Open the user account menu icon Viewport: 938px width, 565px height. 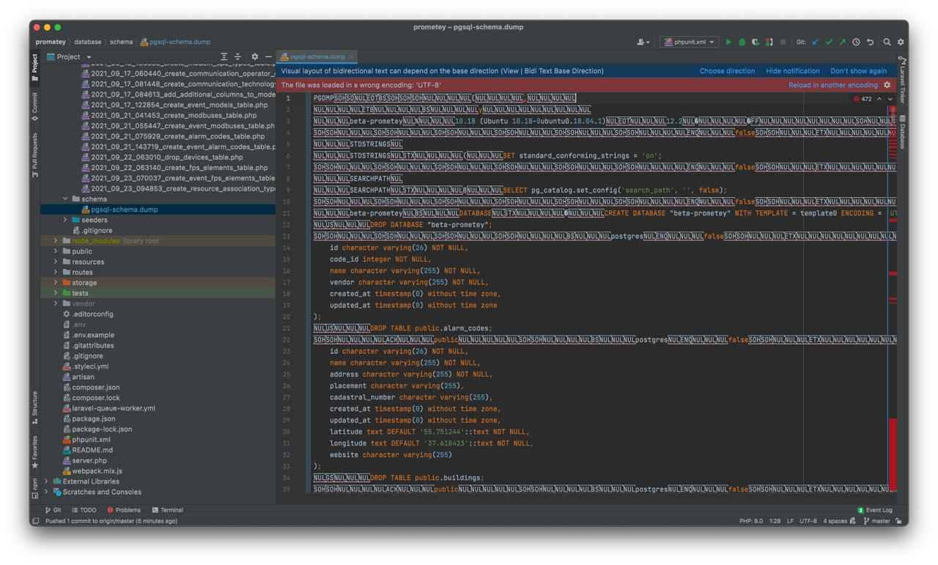(642, 43)
